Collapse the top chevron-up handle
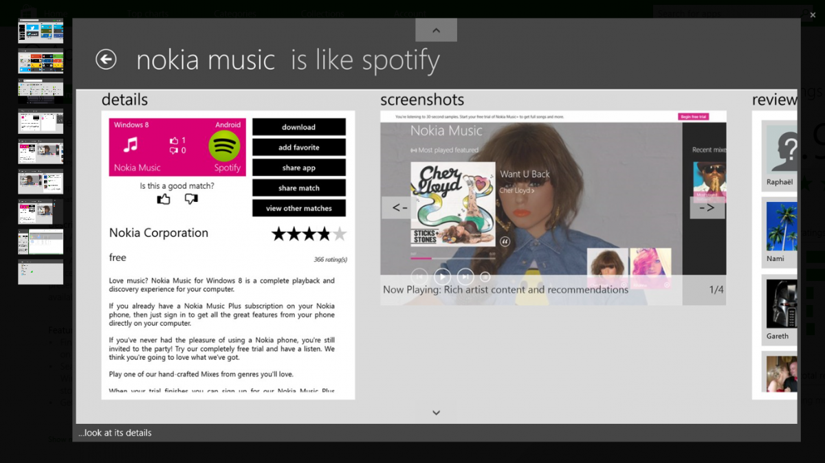This screenshot has height=463, width=825. pos(436,30)
